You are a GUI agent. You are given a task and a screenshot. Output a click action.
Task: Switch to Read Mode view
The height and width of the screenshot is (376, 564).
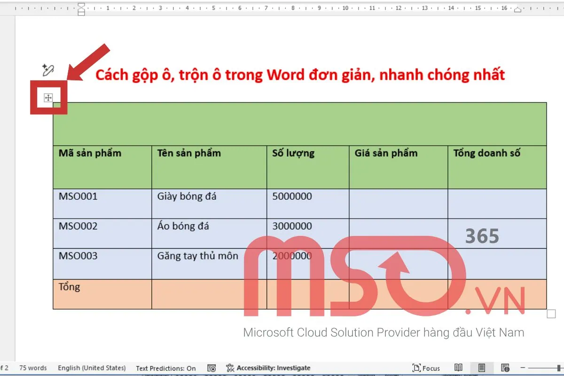click(x=458, y=368)
